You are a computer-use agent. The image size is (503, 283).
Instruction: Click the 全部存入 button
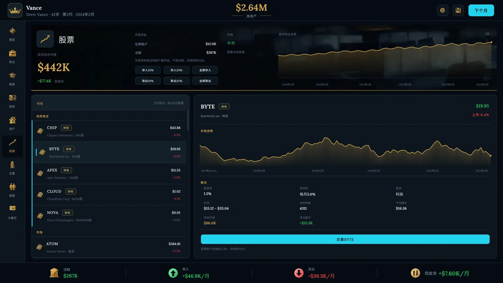click(x=205, y=70)
